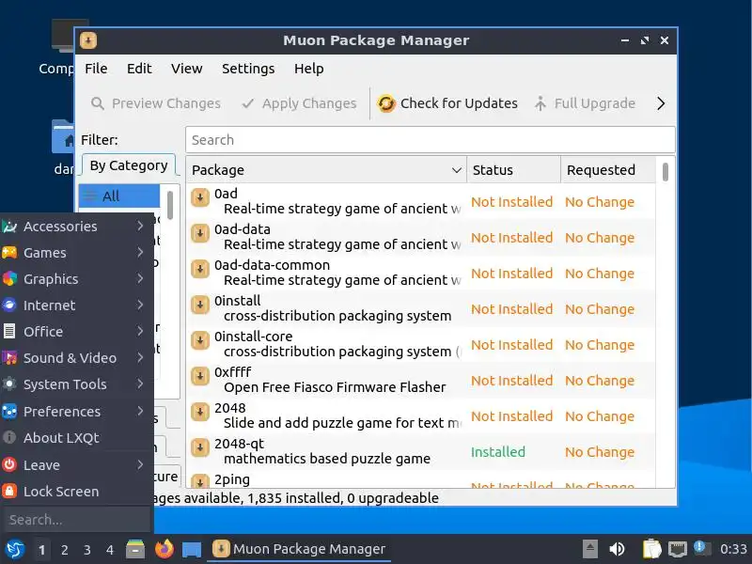Click the package icon for 0install
This screenshot has width=752, height=564.
pyautogui.click(x=200, y=305)
